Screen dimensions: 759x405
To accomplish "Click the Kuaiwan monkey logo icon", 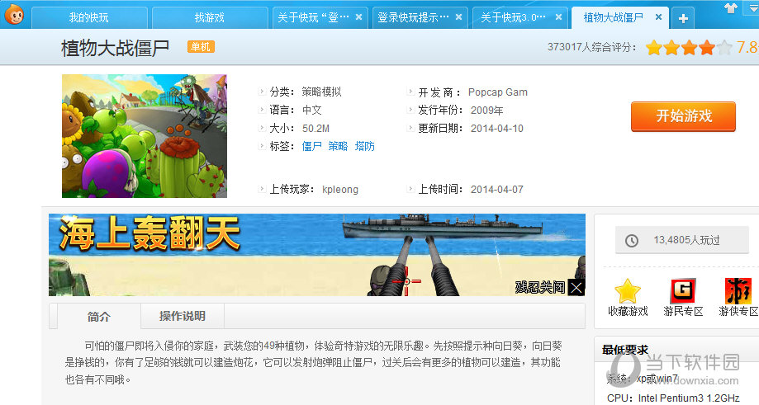I will tap(15, 15).
